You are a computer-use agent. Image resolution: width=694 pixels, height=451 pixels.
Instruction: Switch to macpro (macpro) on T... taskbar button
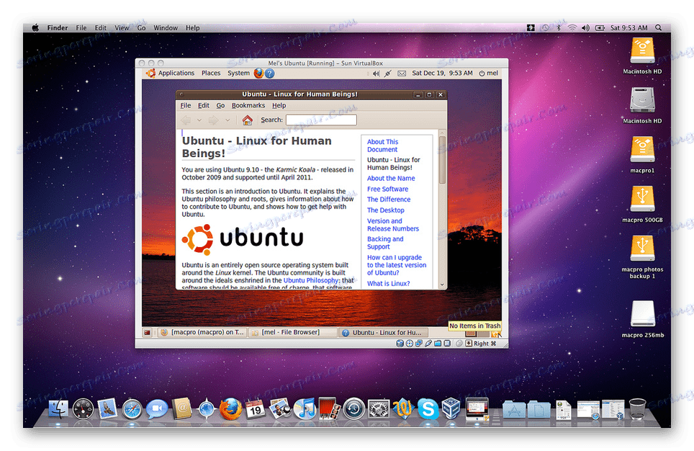click(x=202, y=332)
